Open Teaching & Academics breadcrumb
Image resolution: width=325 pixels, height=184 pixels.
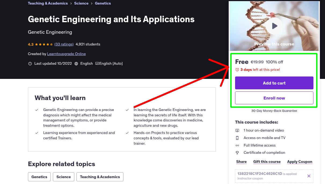click(x=48, y=3)
